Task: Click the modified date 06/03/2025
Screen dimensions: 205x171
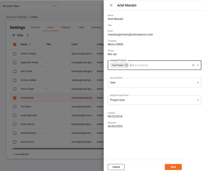Action: tap(115, 126)
